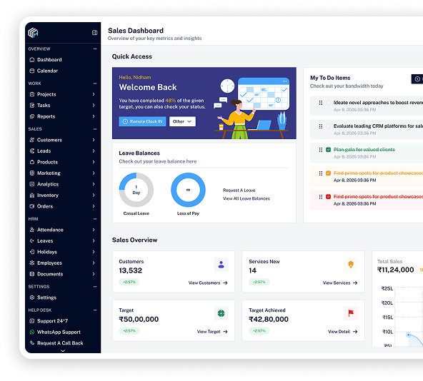Click the Attendance icon in sidebar
The image size is (423, 381).
point(32,230)
